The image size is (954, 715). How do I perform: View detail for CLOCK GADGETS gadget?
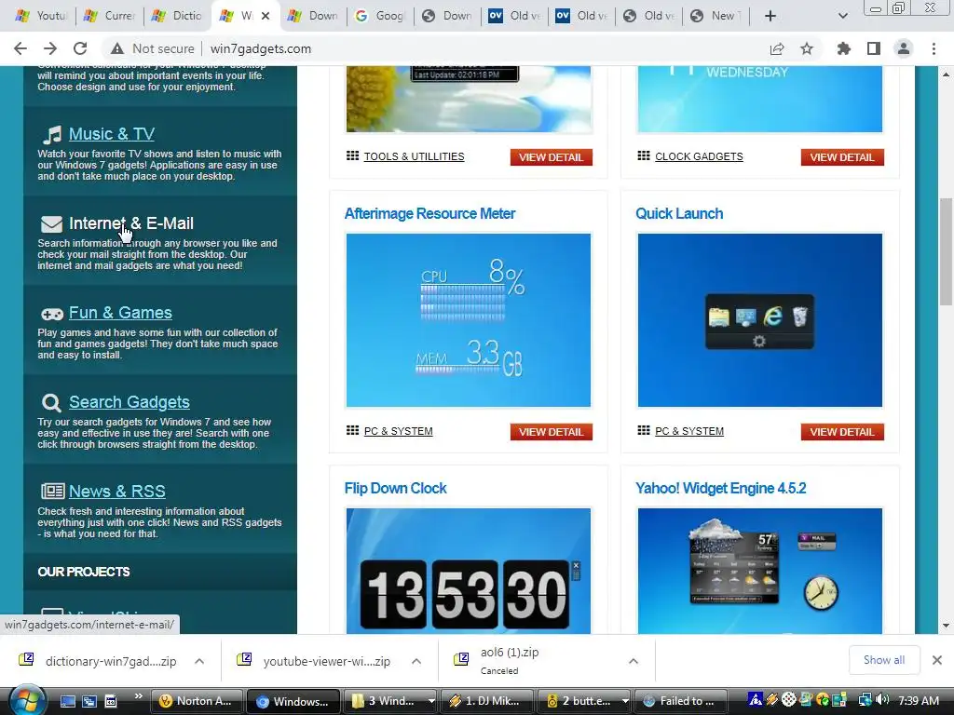click(842, 156)
